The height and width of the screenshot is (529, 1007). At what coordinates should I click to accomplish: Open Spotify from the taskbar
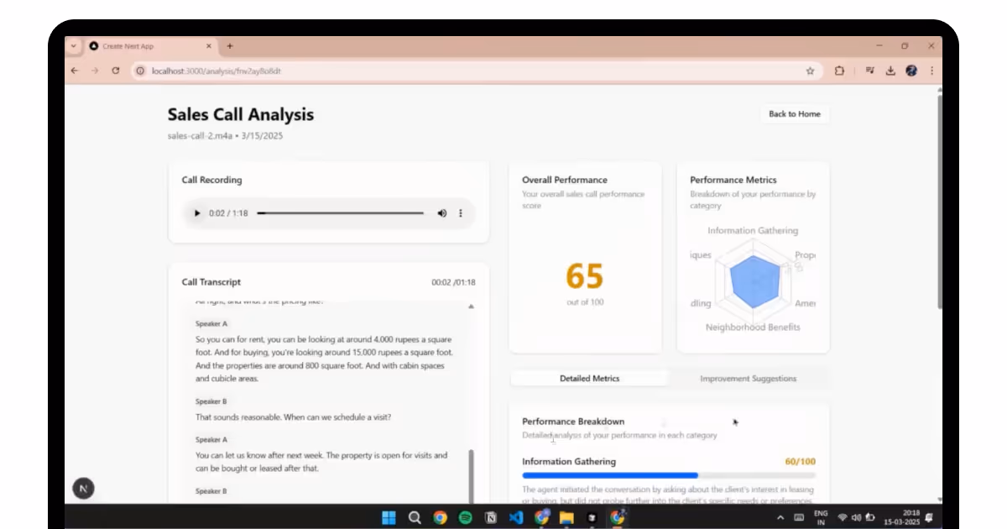[x=466, y=517]
